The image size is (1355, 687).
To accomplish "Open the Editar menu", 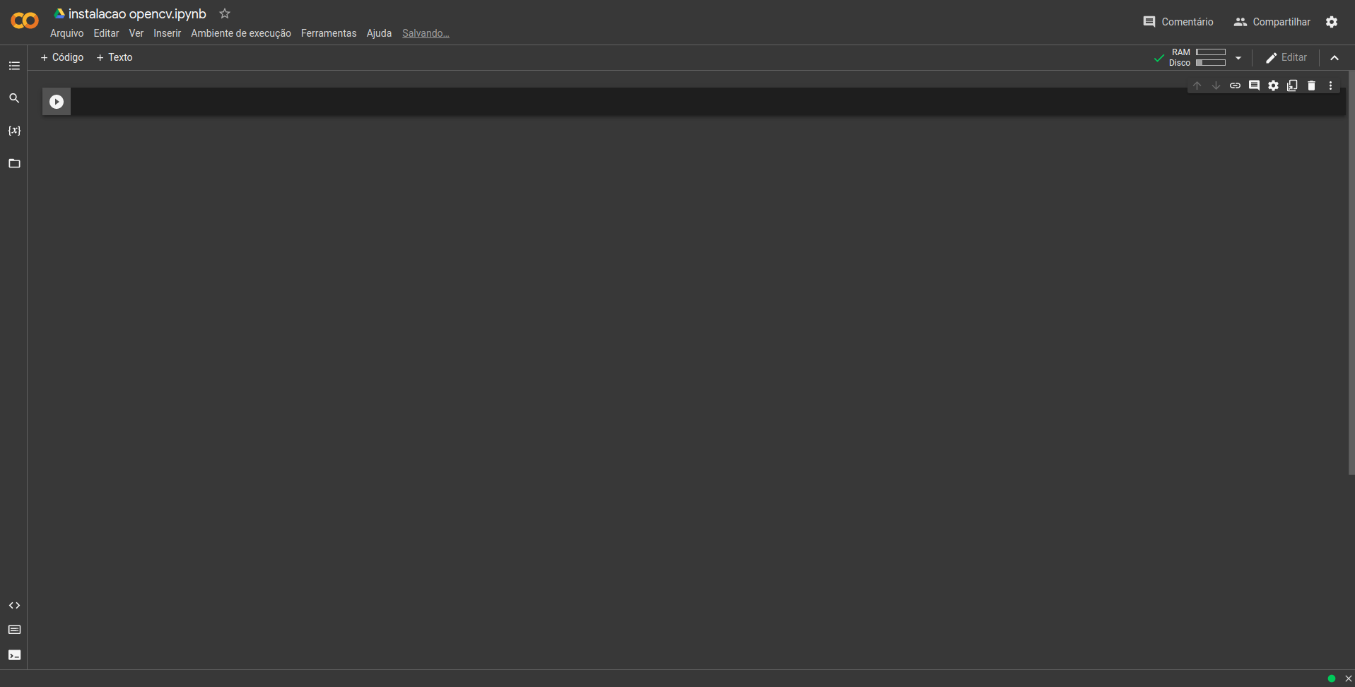I will (x=106, y=33).
